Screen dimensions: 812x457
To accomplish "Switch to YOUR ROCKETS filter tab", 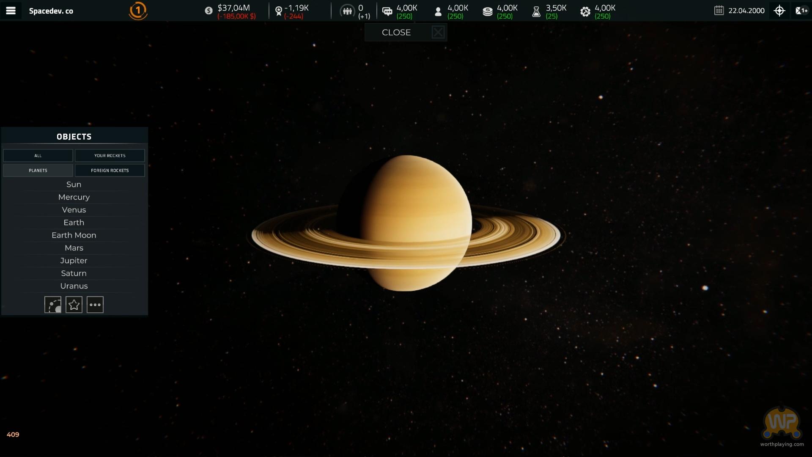I will 110,156.
